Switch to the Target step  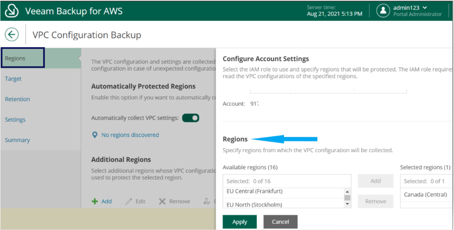(13, 78)
